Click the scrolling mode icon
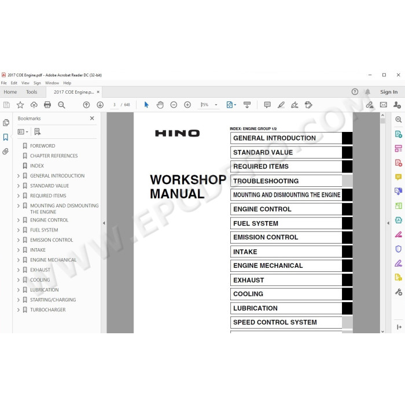The height and width of the screenshot is (405, 405). point(247,105)
